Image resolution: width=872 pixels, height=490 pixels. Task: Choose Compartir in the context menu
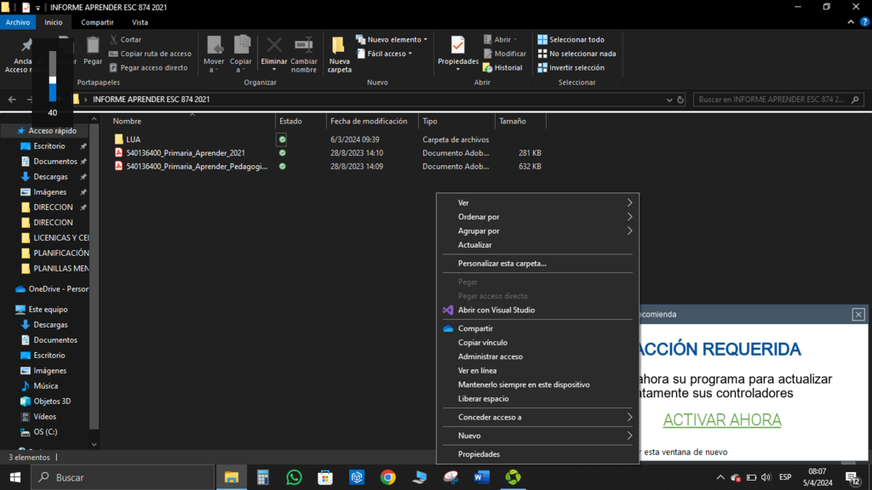[x=538, y=328]
